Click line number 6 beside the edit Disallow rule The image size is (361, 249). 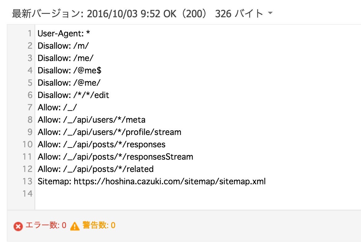pos(29,95)
